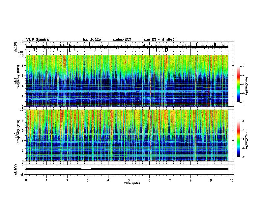Click the '10' tick at time axis end
This screenshot has height=202, width=261.
(x=232, y=180)
